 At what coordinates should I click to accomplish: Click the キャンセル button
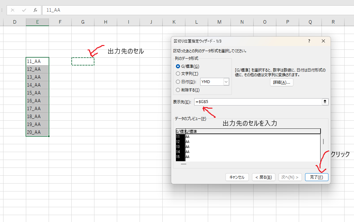click(x=237, y=177)
